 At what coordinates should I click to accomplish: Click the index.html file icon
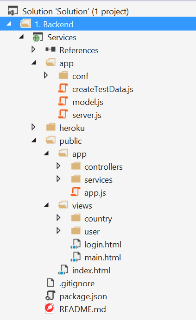click(x=63, y=270)
